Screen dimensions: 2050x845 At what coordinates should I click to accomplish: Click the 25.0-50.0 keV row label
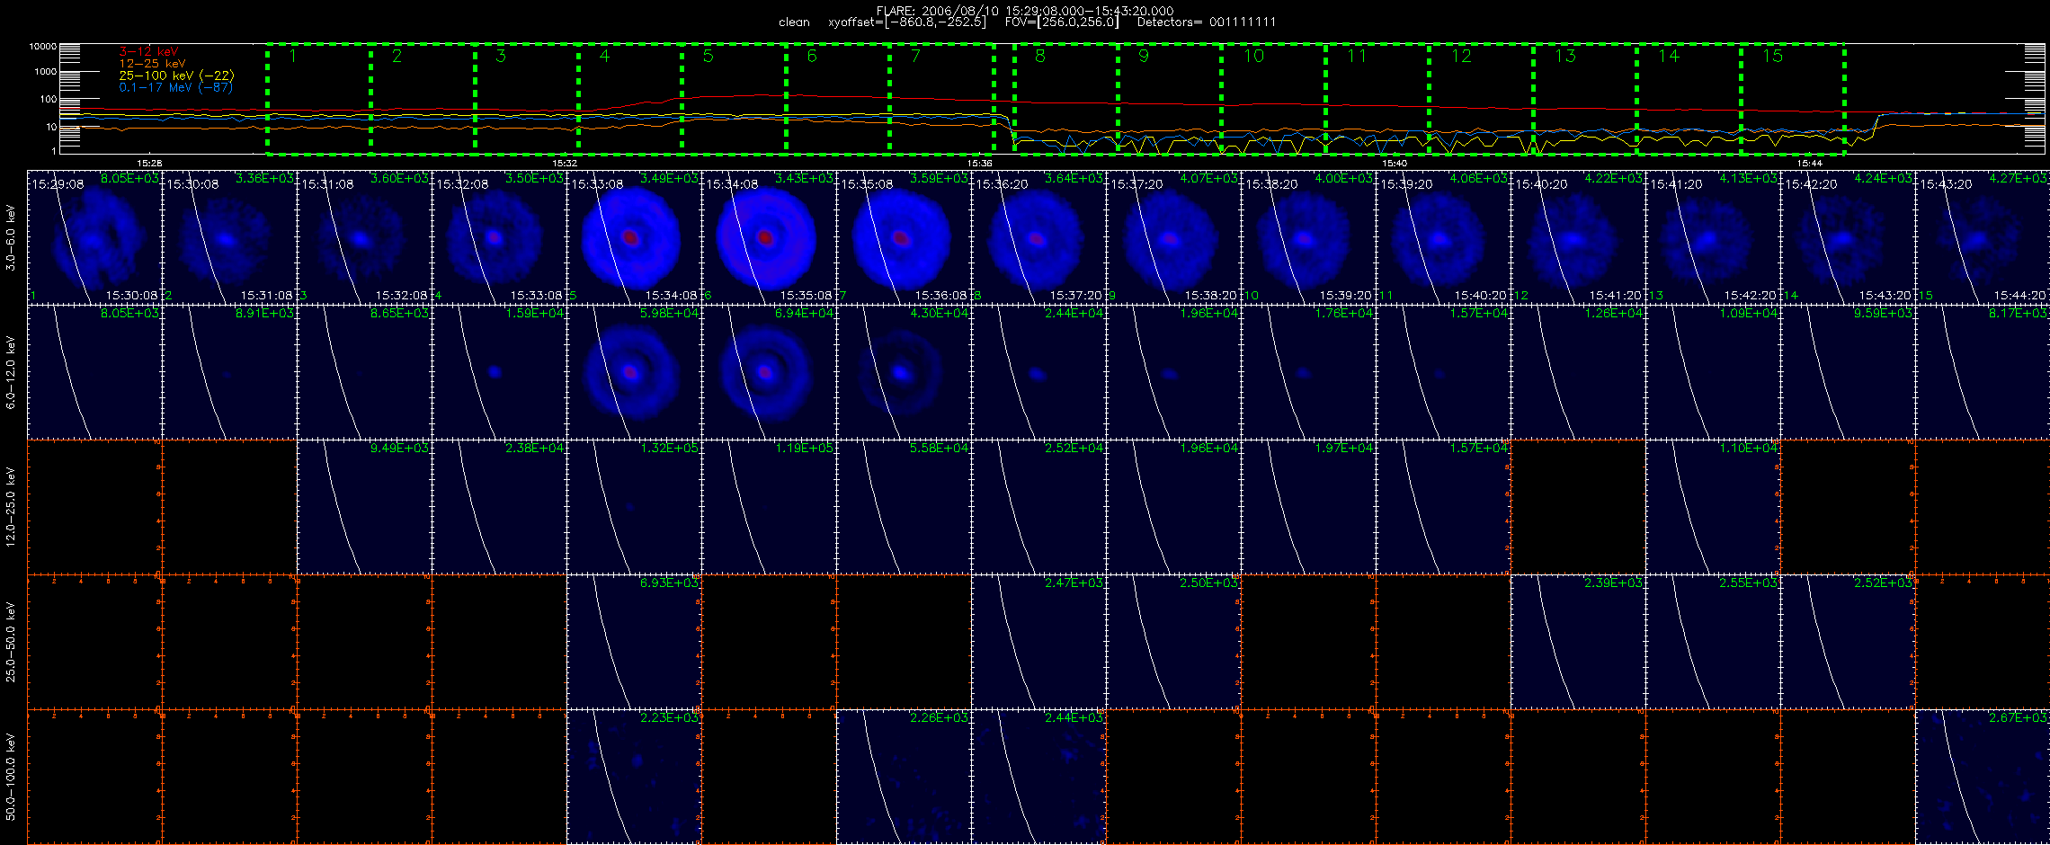pos(11,642)
